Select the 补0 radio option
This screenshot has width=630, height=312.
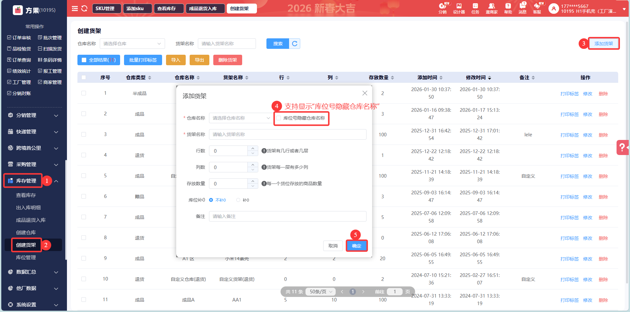239,200
